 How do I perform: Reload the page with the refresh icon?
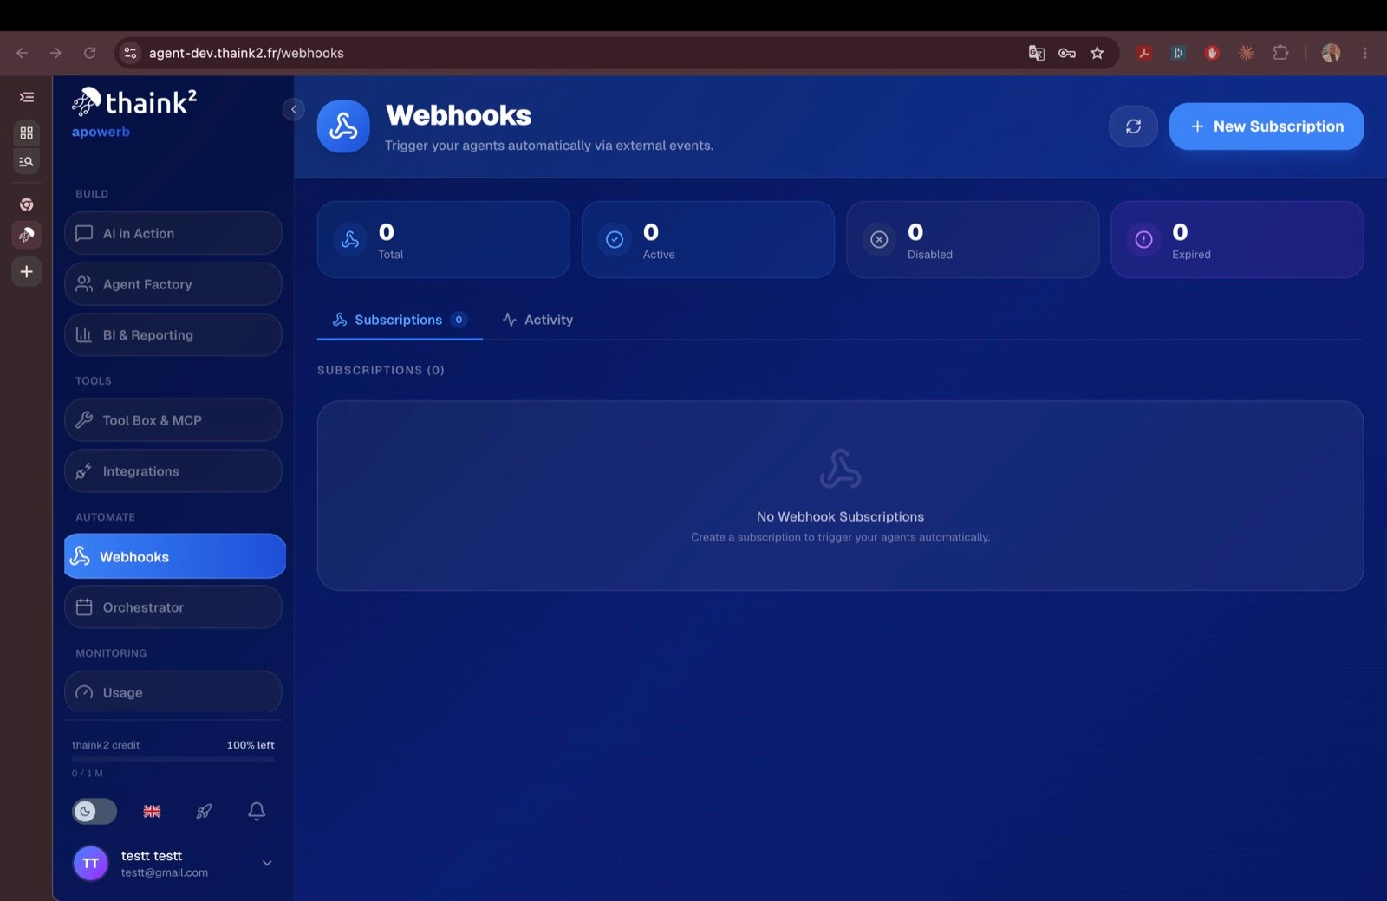[x=89, y=53]
